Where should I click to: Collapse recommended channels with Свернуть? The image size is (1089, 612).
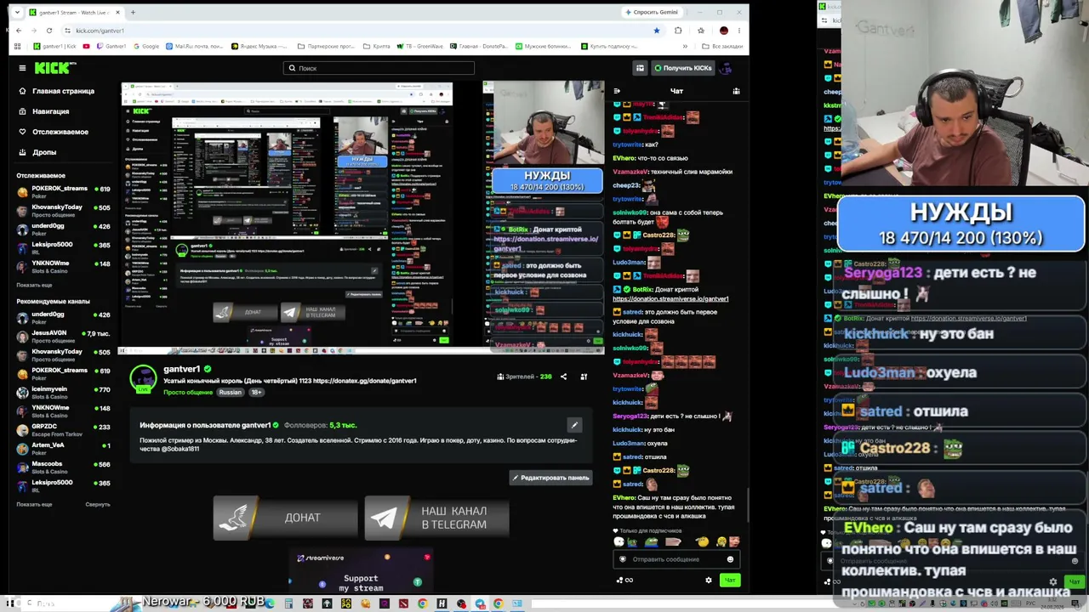[x=98, y=504]
